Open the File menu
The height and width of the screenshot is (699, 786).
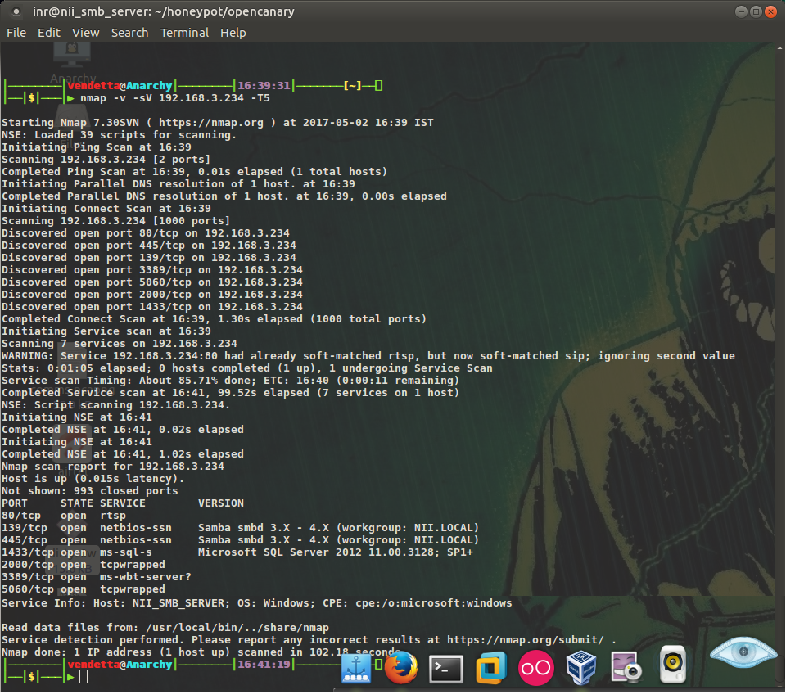[16, 33]
